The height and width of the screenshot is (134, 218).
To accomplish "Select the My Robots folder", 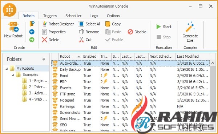I will pyautogui.click(x=25, y=68).
